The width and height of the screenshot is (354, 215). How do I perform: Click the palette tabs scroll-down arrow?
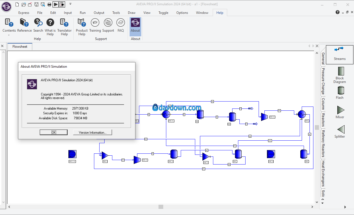pos(323,203)
